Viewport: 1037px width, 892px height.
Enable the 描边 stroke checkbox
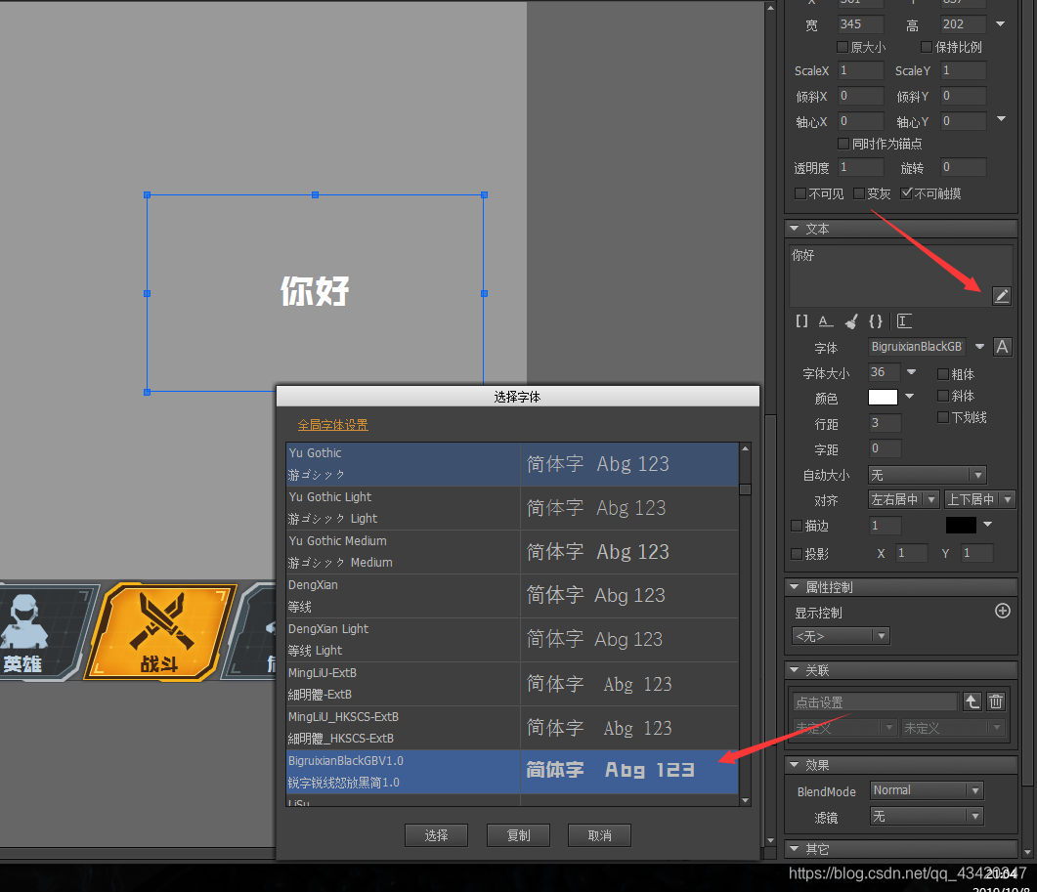tap(797, 526)
